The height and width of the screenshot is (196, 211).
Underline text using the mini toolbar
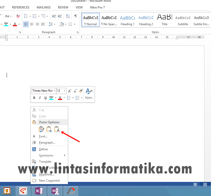coord(46,98)
